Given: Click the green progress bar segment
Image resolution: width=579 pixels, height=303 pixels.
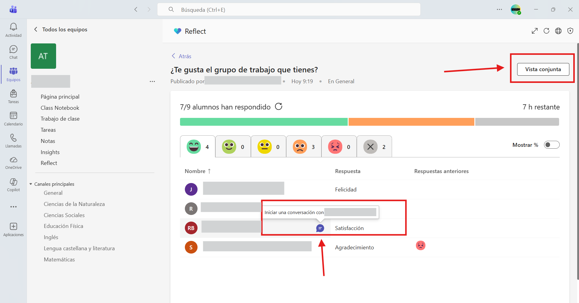Looking at the screenshot, I should pos(264,122).
